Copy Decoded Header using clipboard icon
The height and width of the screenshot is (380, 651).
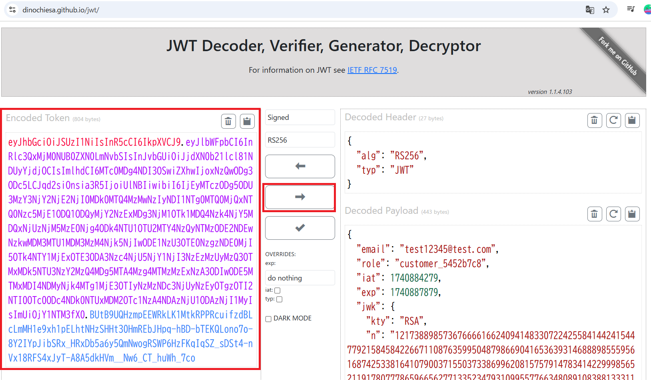point(632,120)
